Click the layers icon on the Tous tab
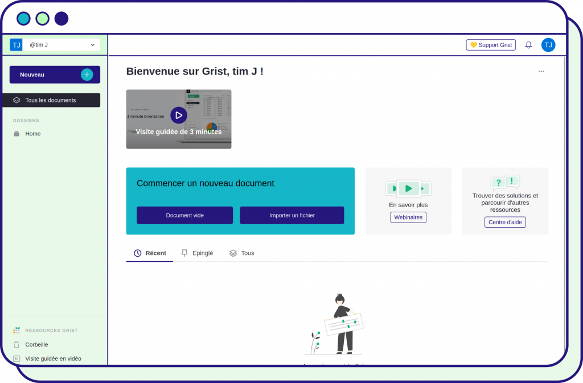The height and width of the screenshot is (383, 583). pos(233,253)
